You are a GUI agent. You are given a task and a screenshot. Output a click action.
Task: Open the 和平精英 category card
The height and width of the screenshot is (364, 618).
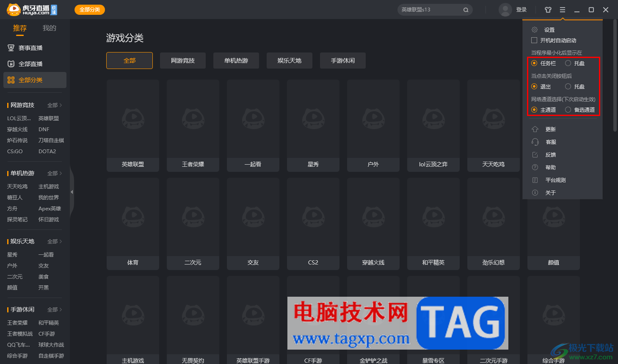click(x=433, y=224)
